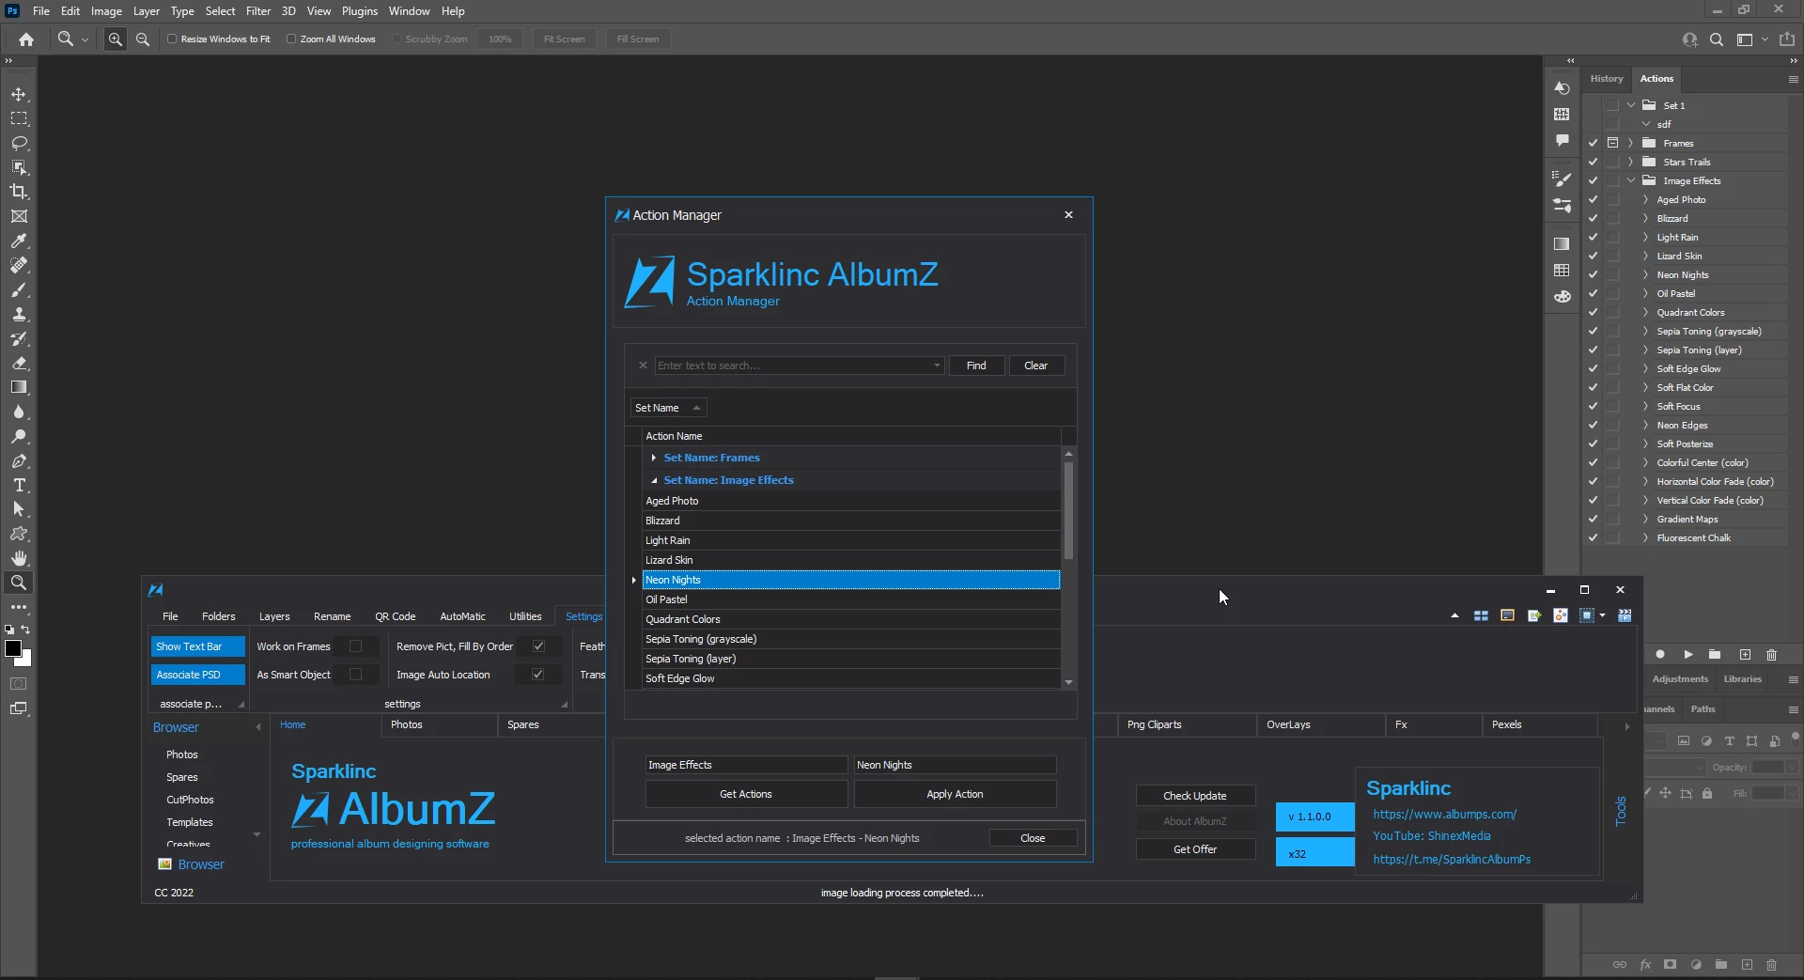Click Delete trash icon in Actions panel
This screenshot has height=980, width=1804.
click(x=1772, y=654)
